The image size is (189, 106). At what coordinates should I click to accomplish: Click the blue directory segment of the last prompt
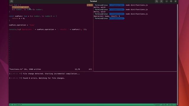point(117,18)
